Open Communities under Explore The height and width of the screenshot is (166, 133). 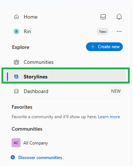tap(39, 62)
